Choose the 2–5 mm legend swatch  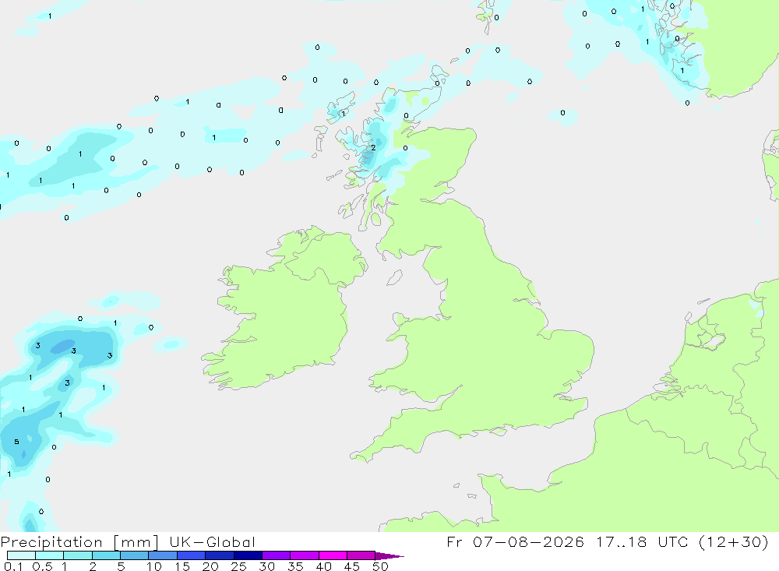click(106, 555)
